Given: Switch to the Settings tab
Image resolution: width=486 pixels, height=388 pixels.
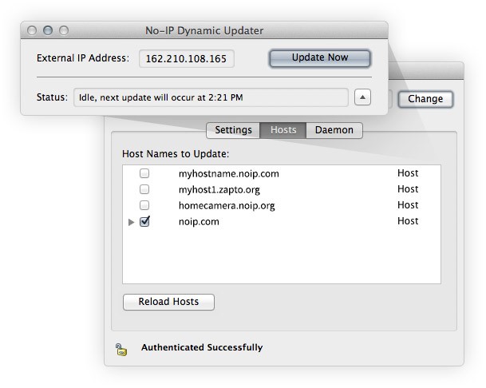Looking at the screenshot, I should click(233, 130).
